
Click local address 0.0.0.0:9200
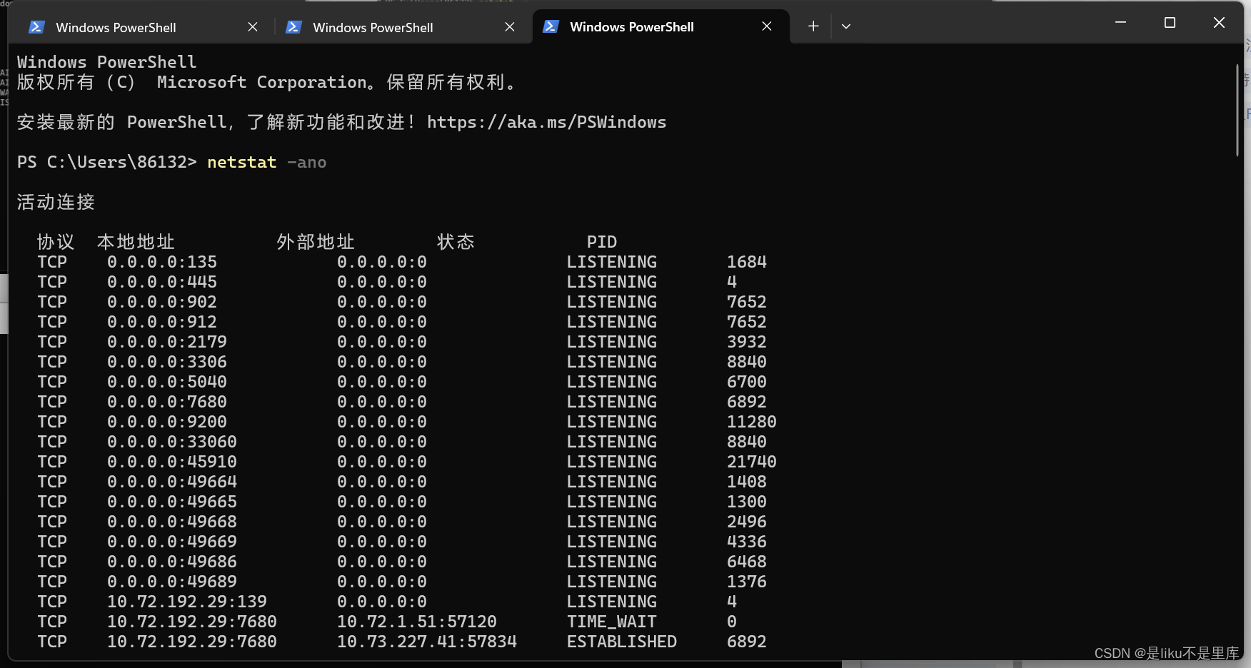167,422
